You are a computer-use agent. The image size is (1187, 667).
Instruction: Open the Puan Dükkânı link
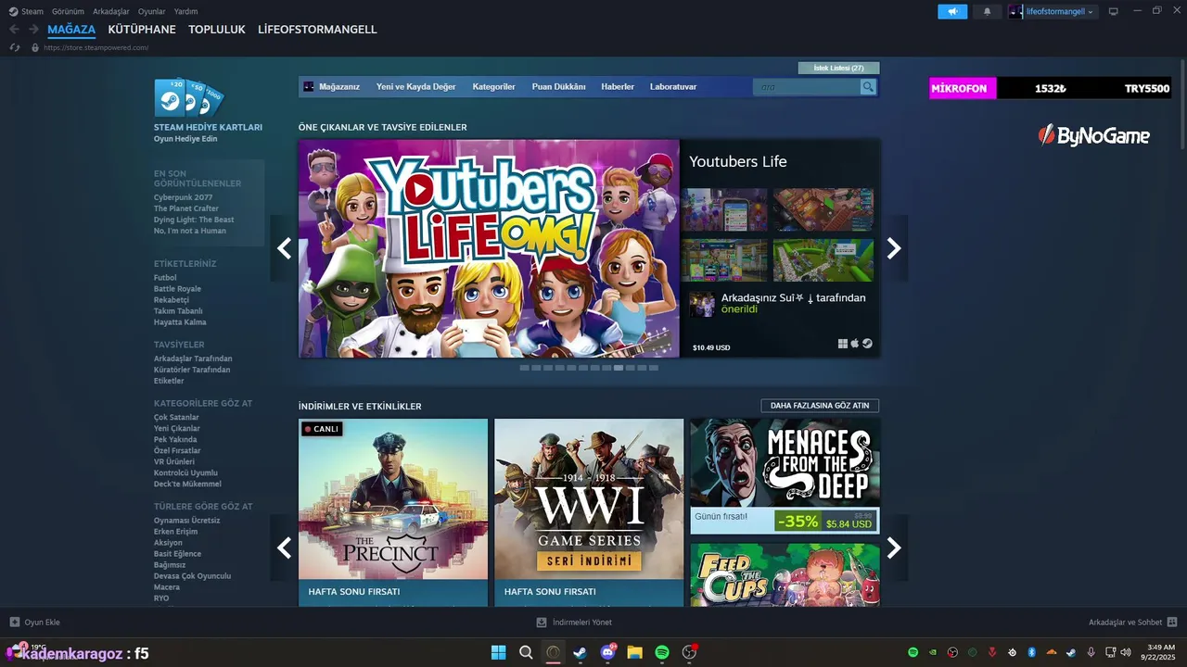pos(558,87)
